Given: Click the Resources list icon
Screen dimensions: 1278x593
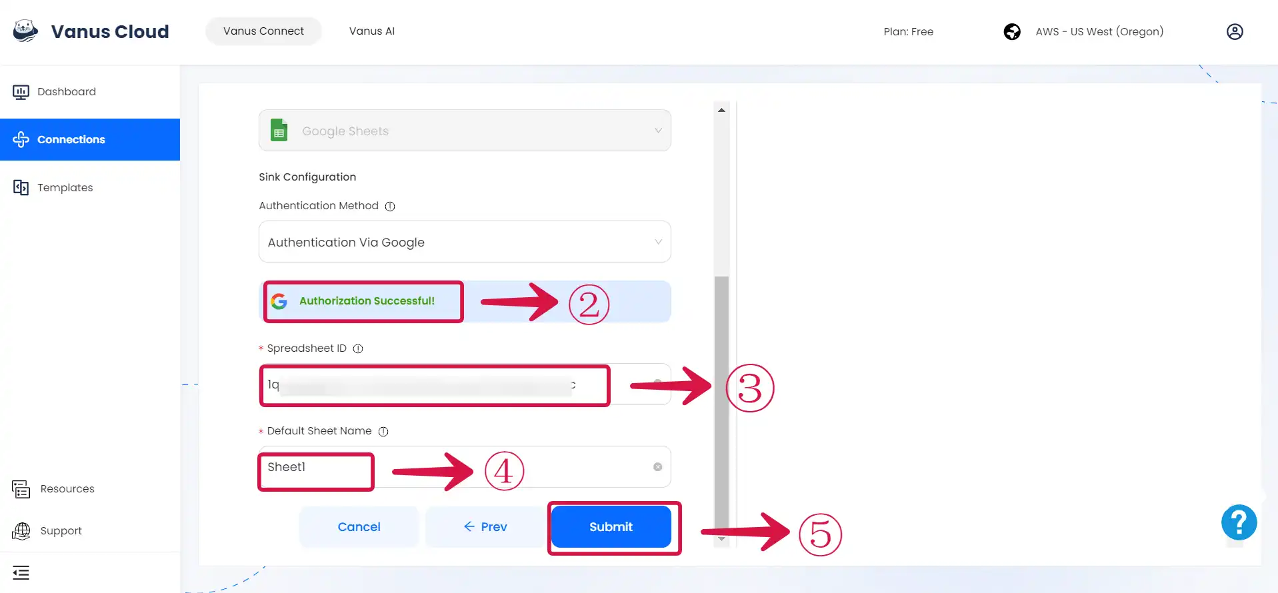Looking at the screenshot, I should tap(21, 489).
